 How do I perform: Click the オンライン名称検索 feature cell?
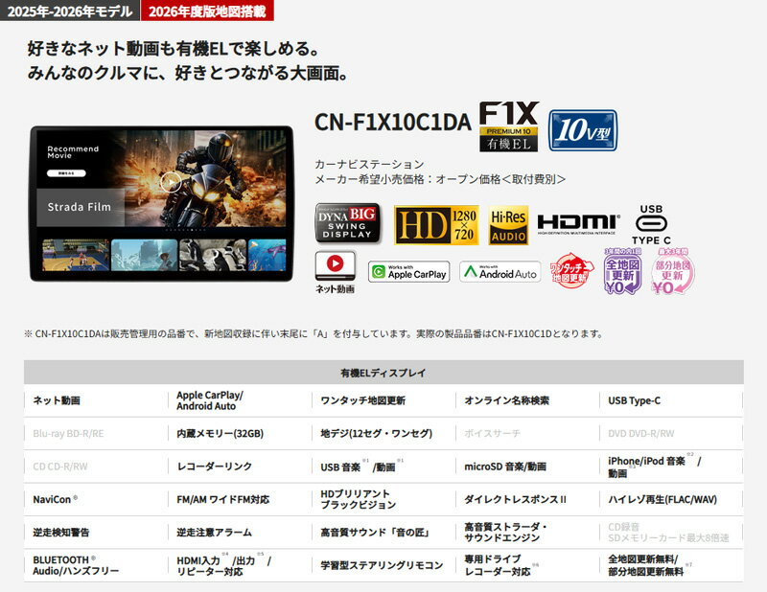click(x=507, y=399)
